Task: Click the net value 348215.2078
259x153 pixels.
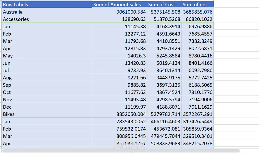Action: click(x=198, y=143)
